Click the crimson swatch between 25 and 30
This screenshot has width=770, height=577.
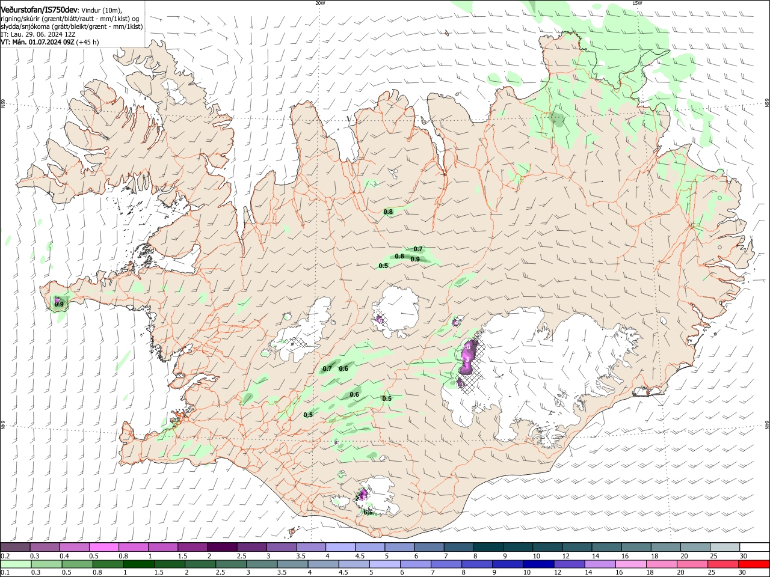click(x=723, y=564)
